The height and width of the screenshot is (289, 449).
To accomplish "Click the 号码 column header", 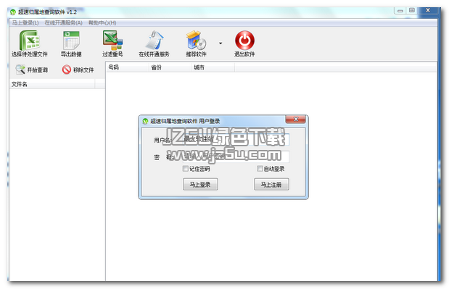I will click(128, 67).
